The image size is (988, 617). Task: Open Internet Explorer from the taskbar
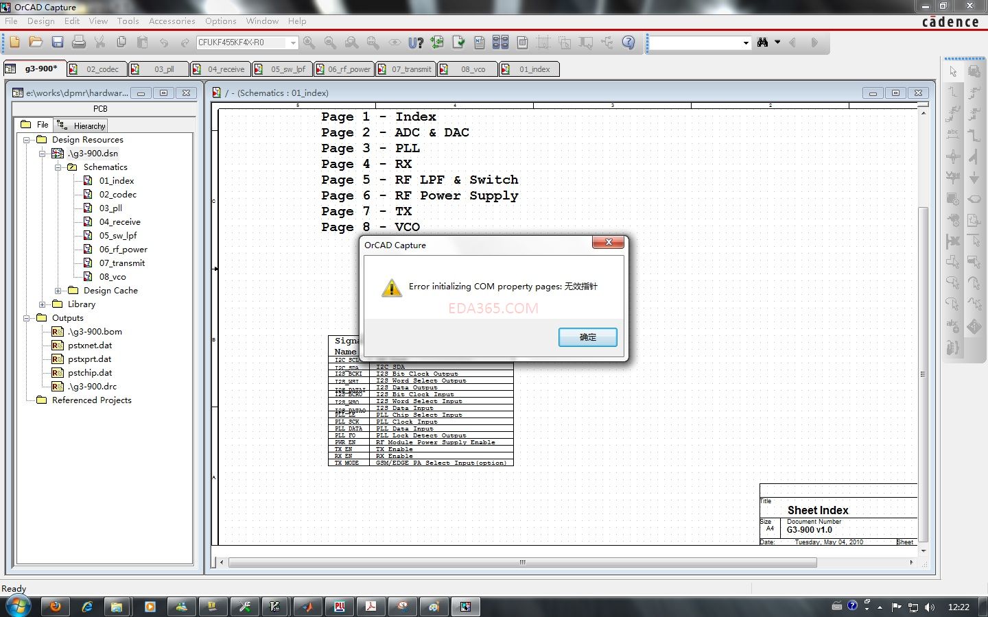[x=87, y=606]
